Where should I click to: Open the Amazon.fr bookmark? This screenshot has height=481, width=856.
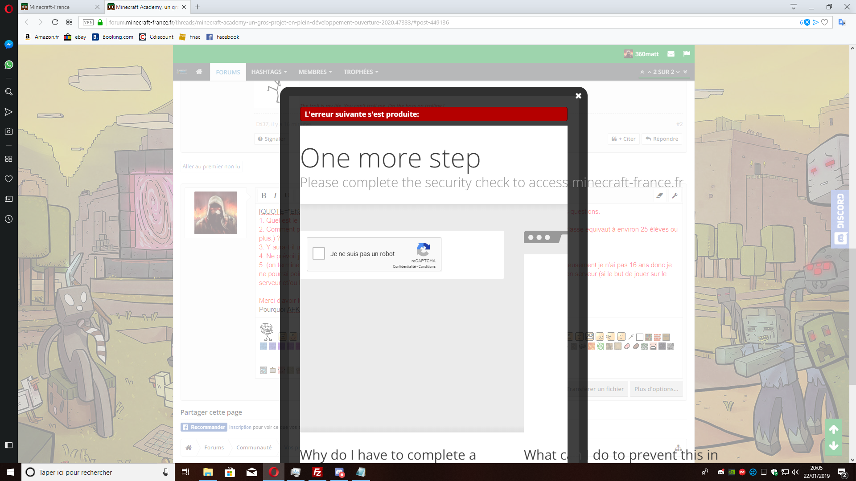coord(42,37)
